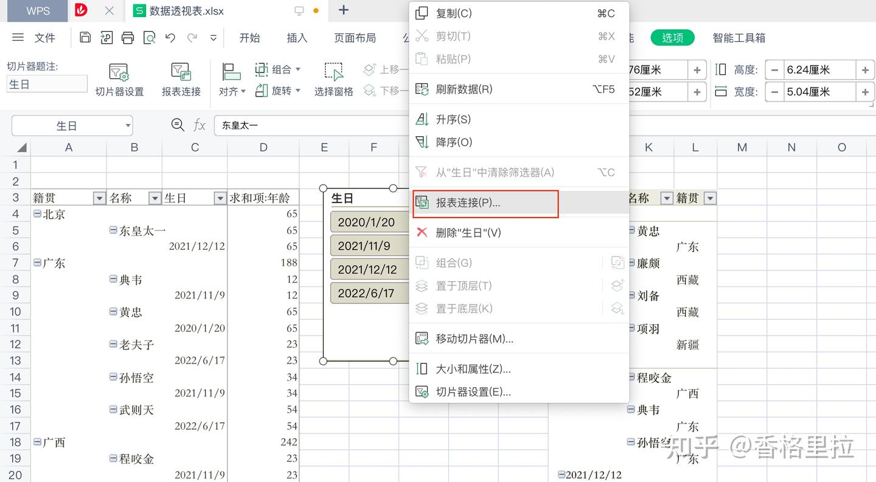Select 刷新数据(R) in the context menu
This screenshot has width=876, height=482.
[519, 89]
